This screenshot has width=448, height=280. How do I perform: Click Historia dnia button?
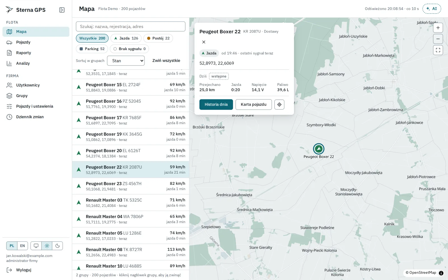[x=216, y=104]
